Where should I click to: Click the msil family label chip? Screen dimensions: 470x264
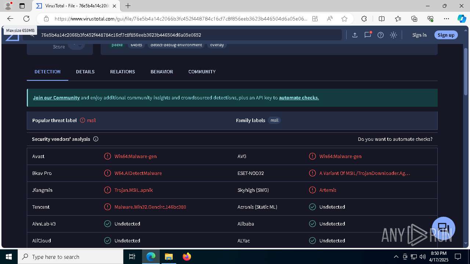point(274,120)
